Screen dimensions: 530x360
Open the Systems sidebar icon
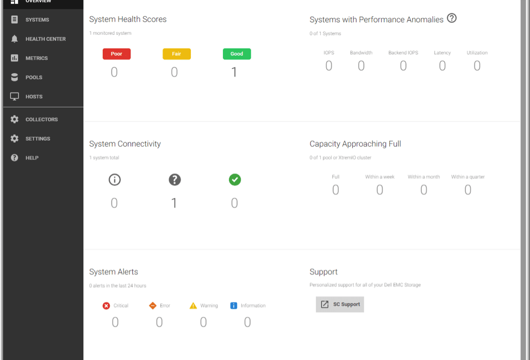pos(15,20)
